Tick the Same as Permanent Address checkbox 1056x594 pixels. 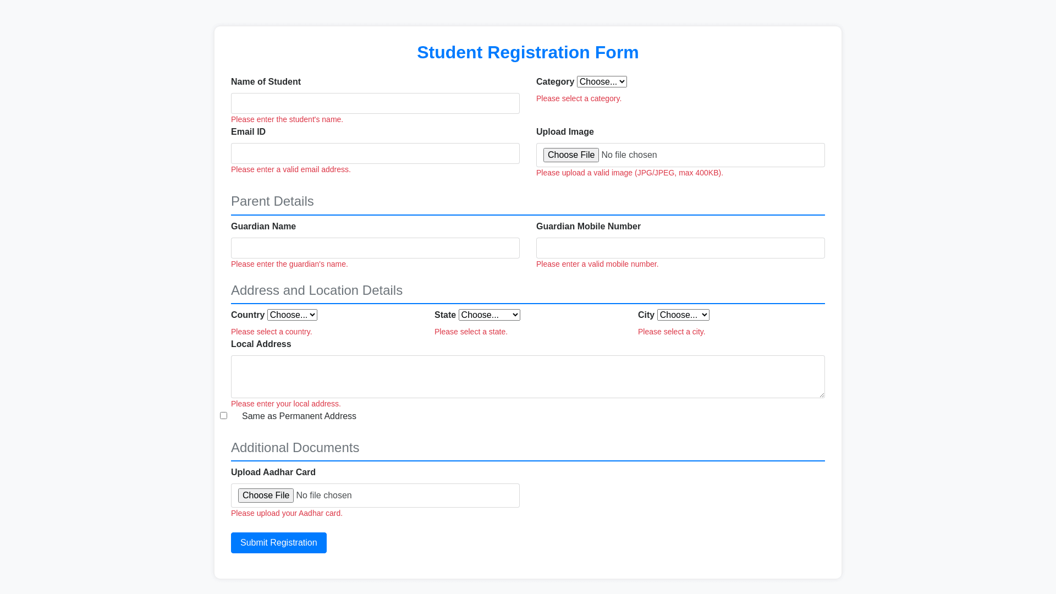223,416
